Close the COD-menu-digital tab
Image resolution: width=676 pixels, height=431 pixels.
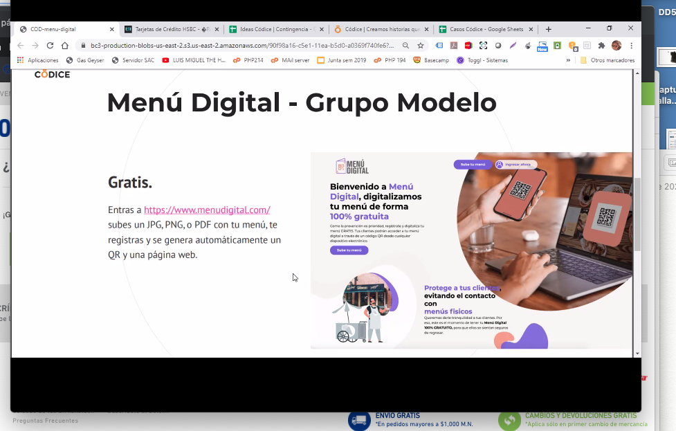tap(112, 29)
